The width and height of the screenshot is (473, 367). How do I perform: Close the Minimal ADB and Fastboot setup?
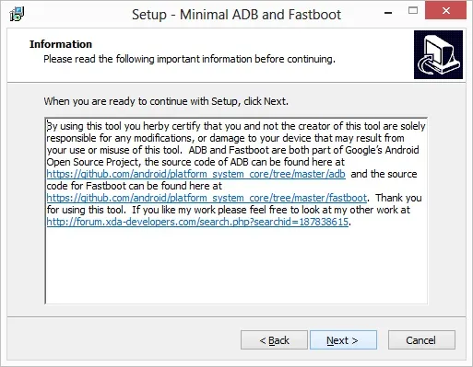pyautogui.click(x=445, y=11)
